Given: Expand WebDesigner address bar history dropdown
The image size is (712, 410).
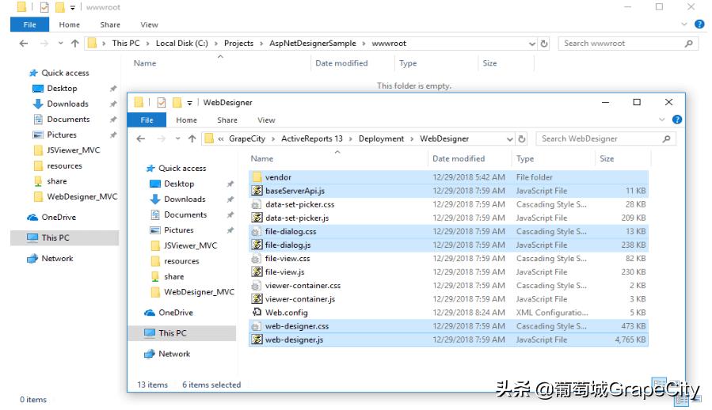Looking at the screenshot, I should [x=509, y=139].
